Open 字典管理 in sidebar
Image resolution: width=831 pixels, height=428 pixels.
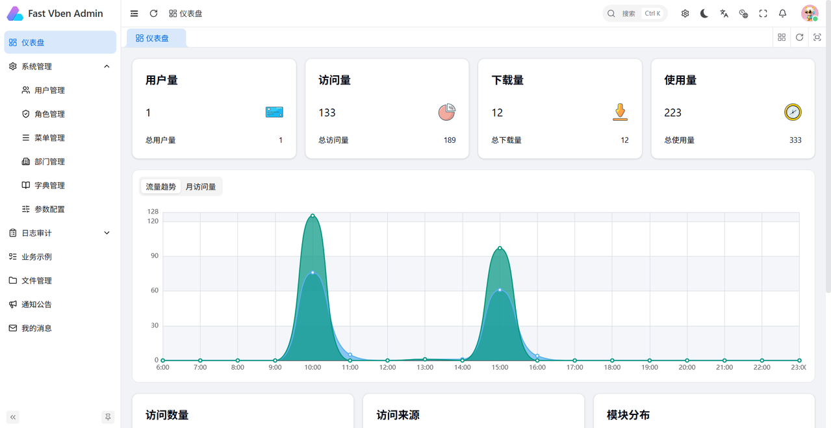[60, 185]
